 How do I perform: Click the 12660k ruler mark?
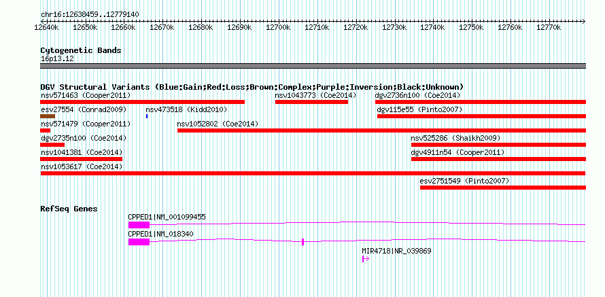tap(124, 27)
